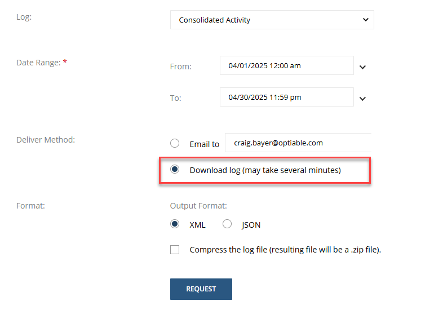Click the REQUEST button

pos(201,289)
